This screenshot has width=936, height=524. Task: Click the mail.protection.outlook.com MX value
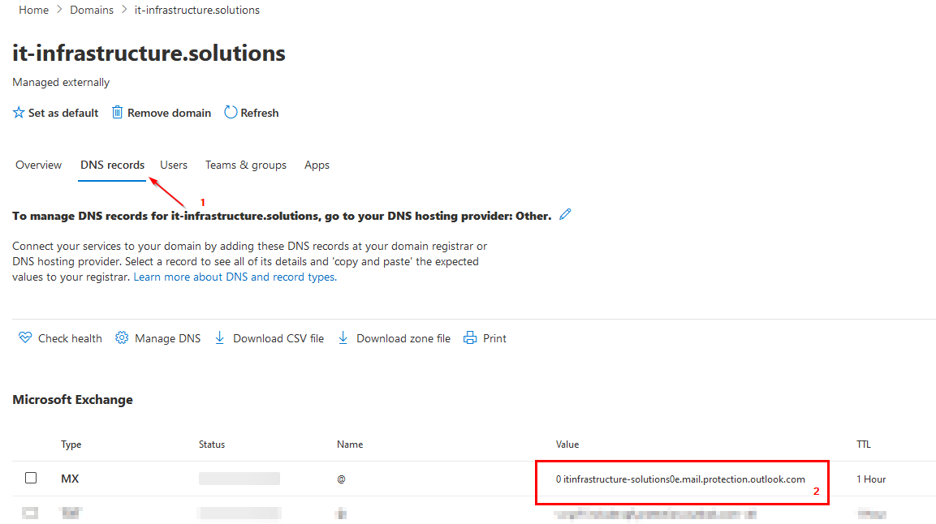(680, 479)
